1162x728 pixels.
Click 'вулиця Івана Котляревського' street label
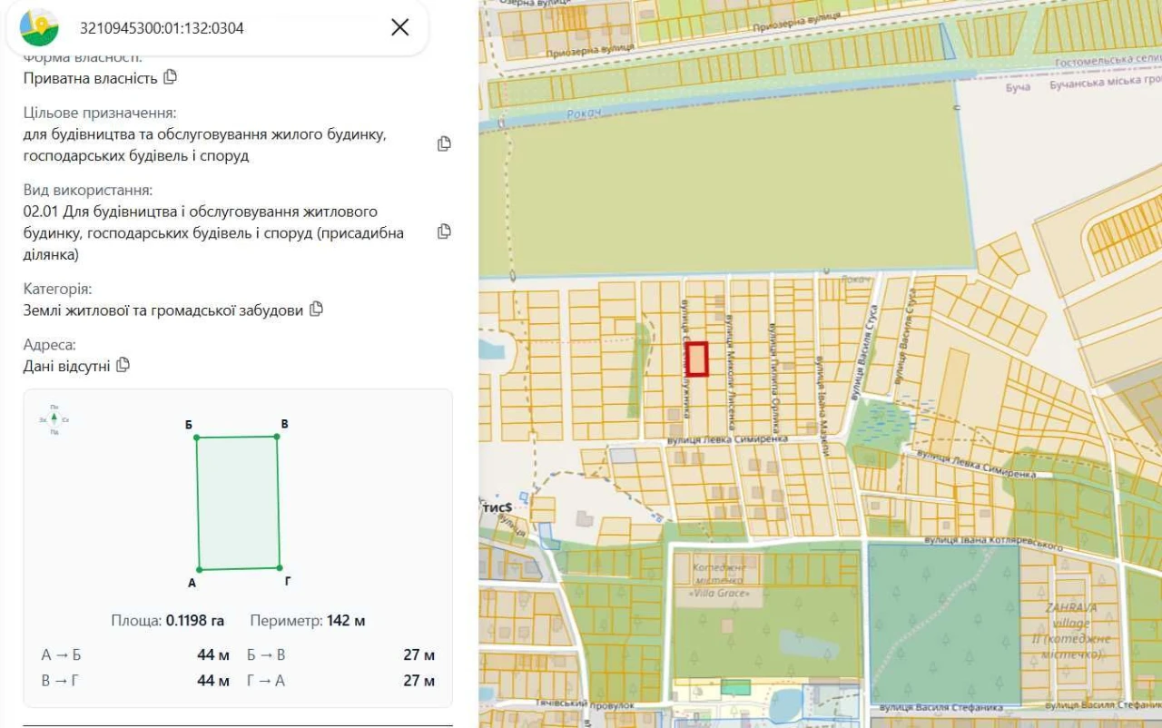(993, 543)
